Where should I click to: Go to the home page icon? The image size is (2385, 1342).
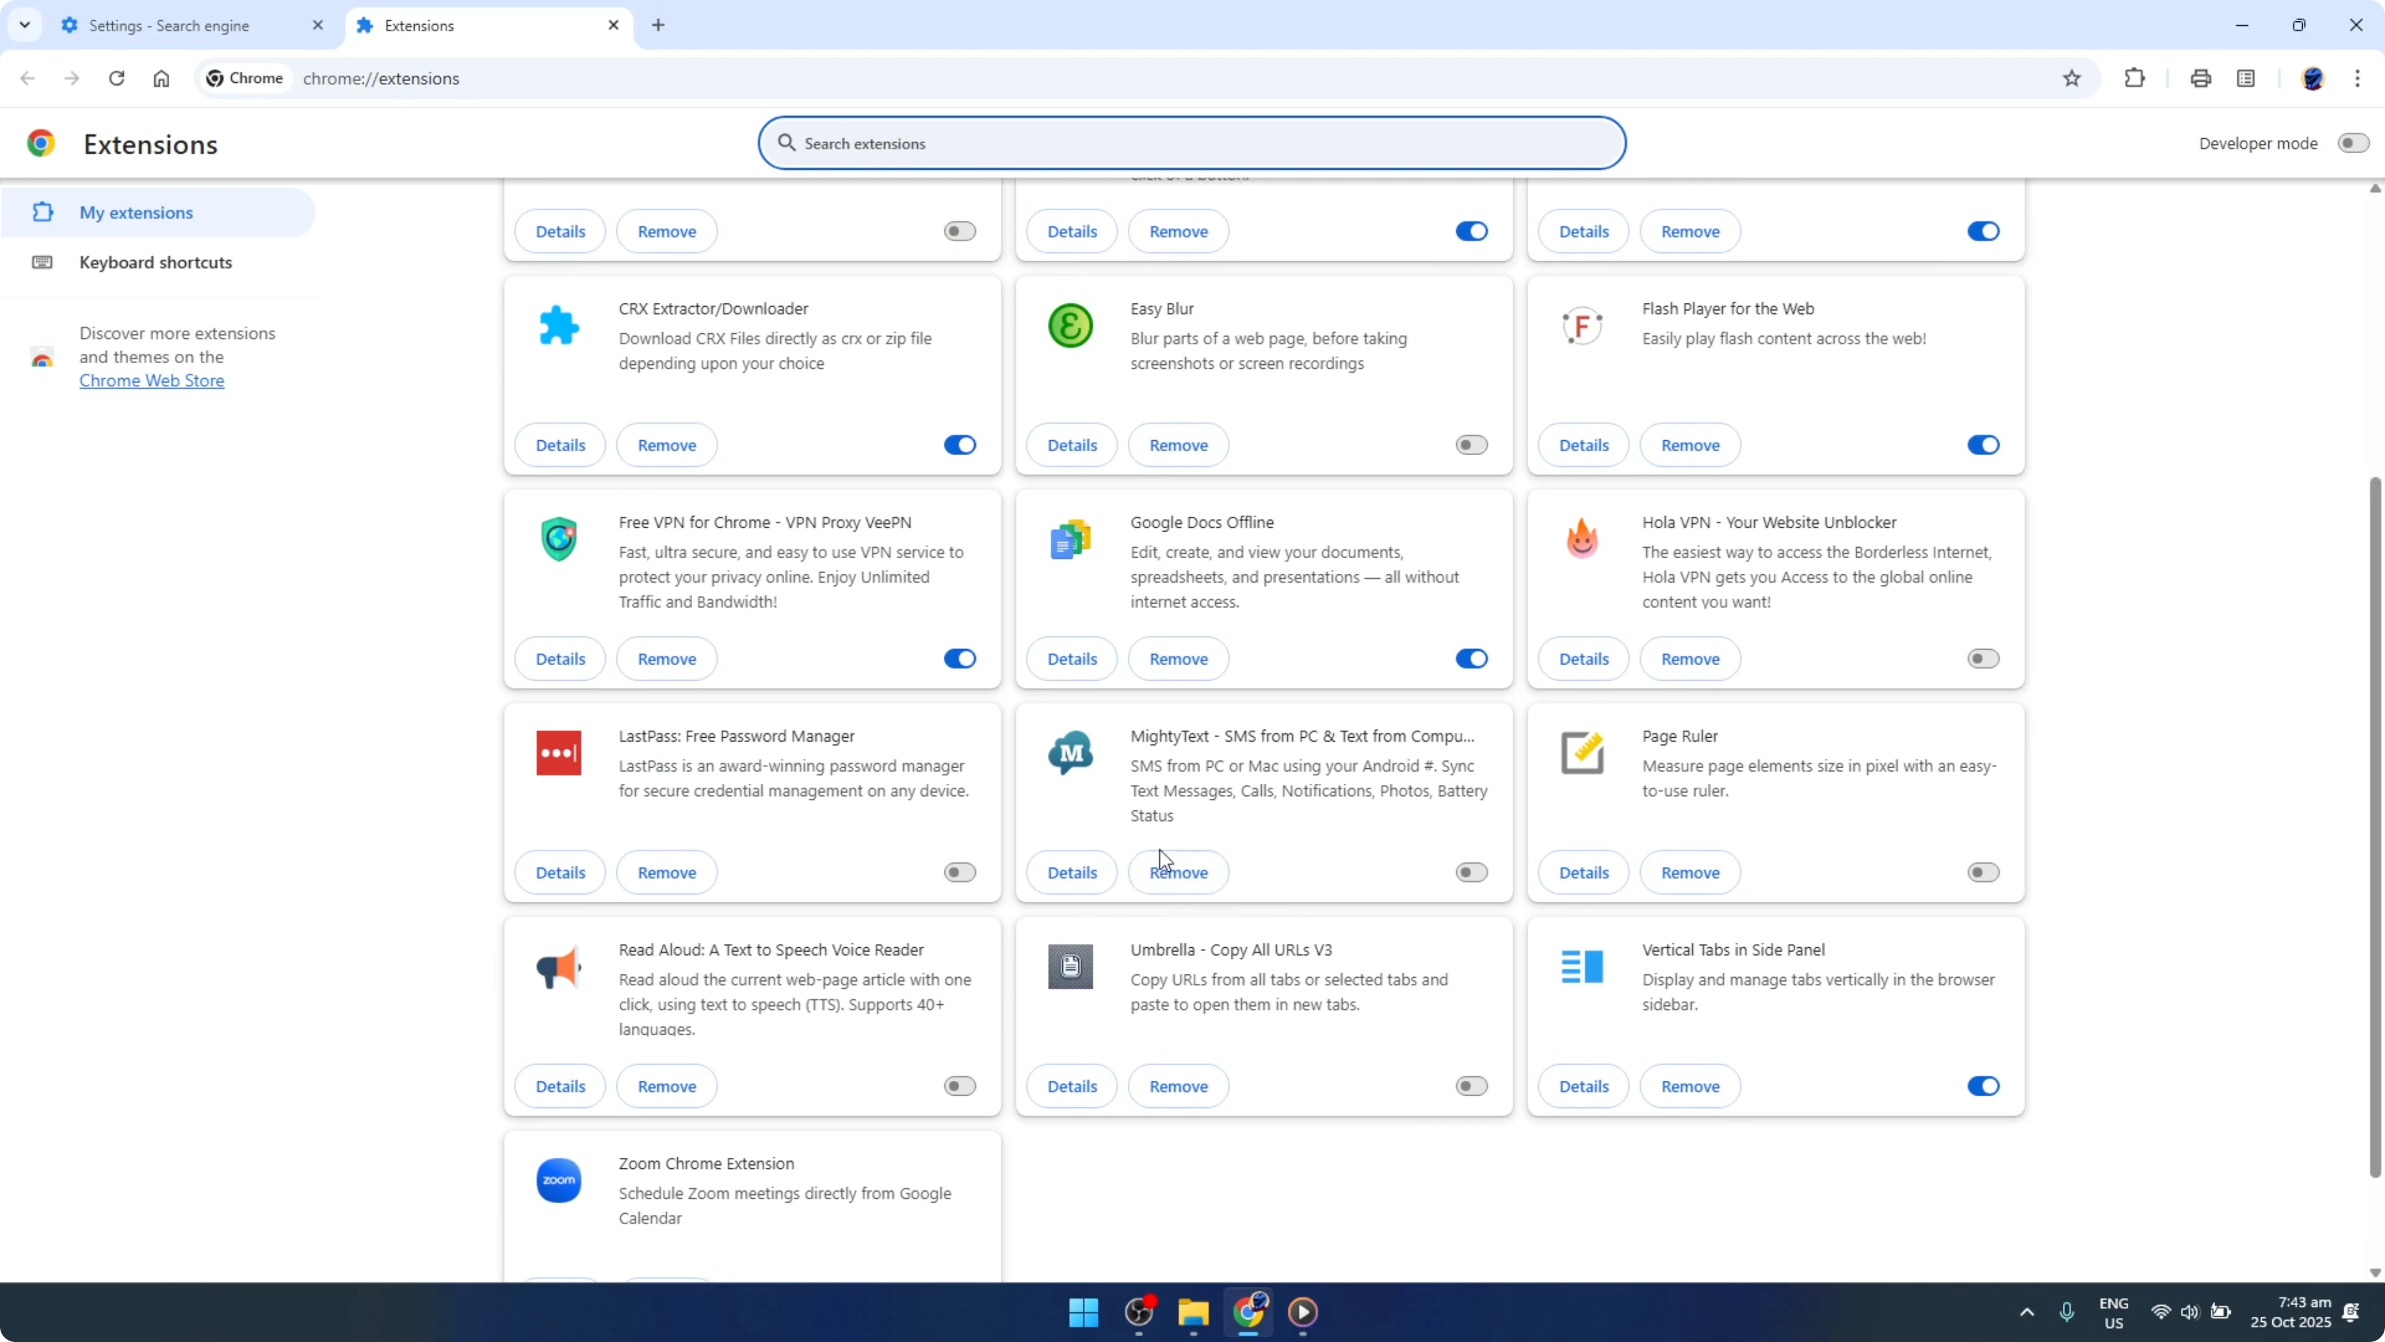(161, 78)
